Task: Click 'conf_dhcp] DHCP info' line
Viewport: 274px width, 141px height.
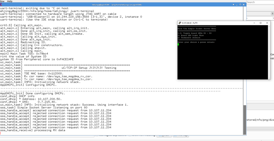Action: [x=17, y=96]
